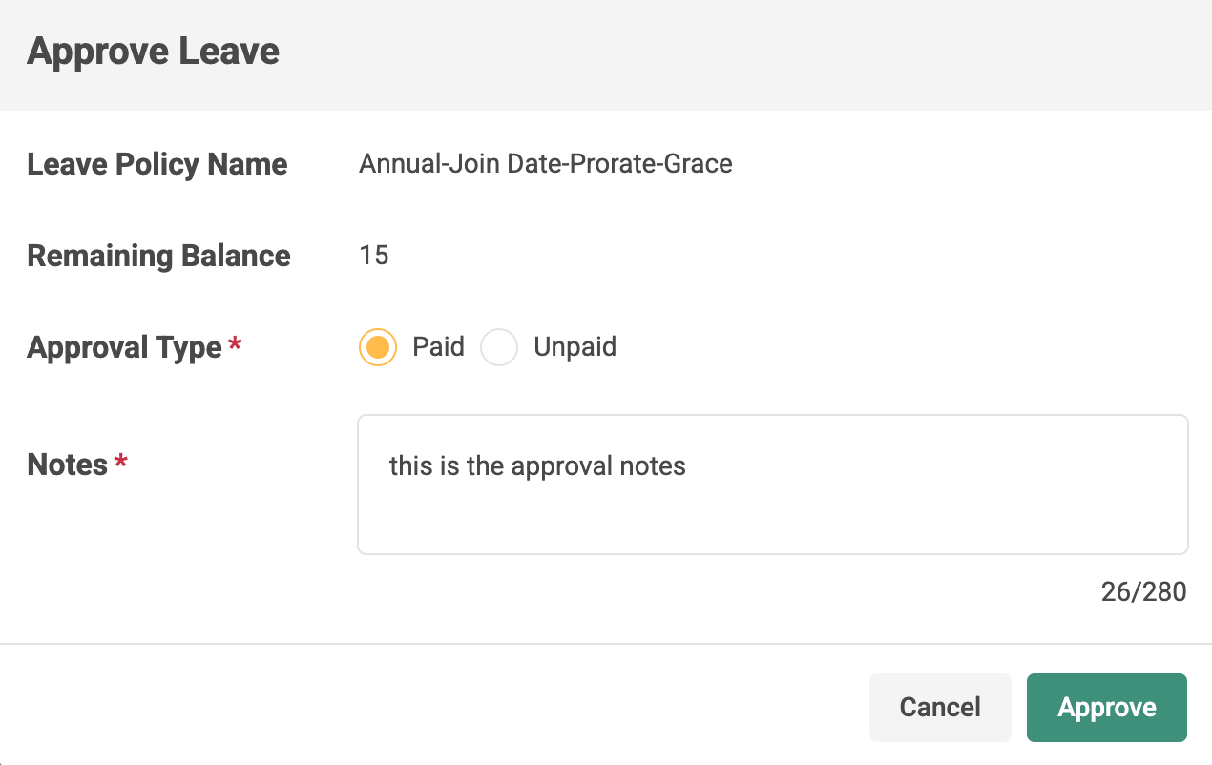Viewport: 1212px width, 765px height.
Task: Click the remaining balance value 15
Action: (374, 256)
